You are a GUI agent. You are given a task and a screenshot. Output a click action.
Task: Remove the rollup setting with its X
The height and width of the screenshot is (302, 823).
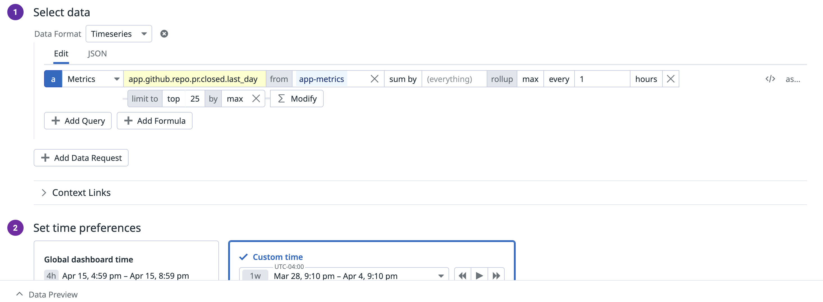pyautogui.click(x=670, y=79)
